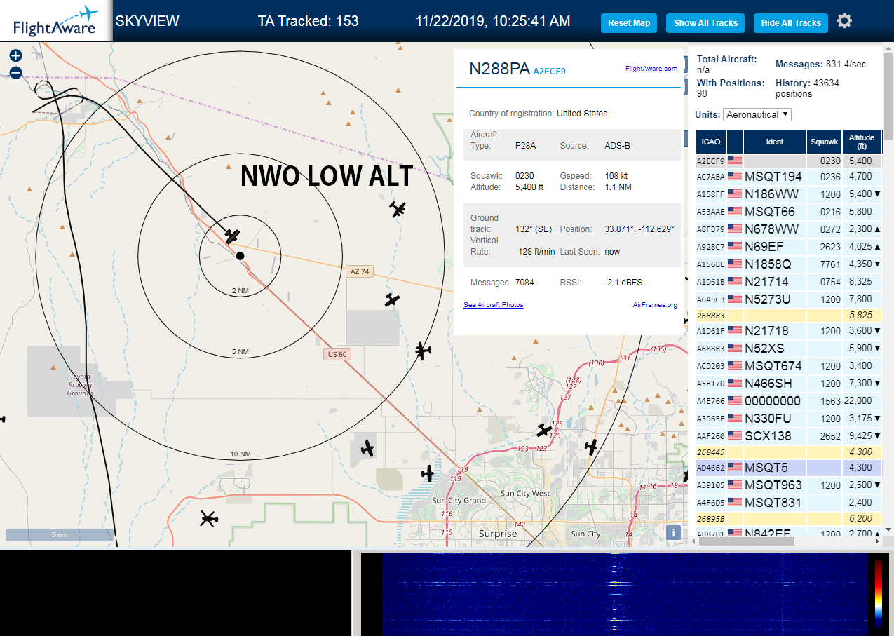894x636 pixels.
Task: Click the US flag in N186WW row
Action: tap(735, 194)
